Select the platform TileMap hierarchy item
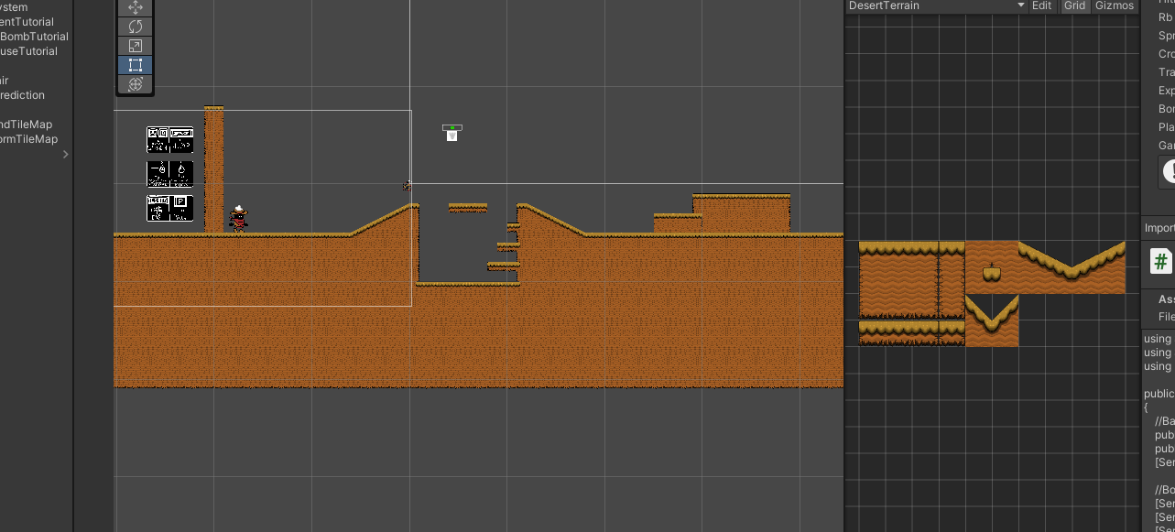Screen dimensions: 1175x532 click(x=28, y=139)
